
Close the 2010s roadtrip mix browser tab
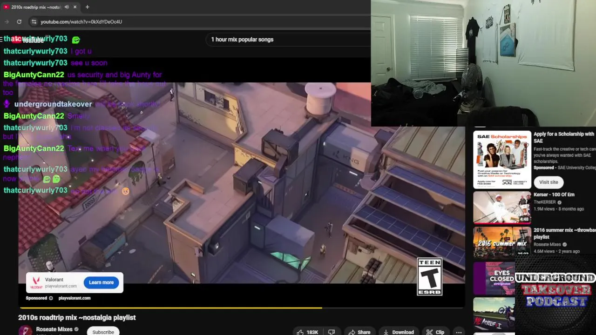pyautogui.click(x=75, y=7)
